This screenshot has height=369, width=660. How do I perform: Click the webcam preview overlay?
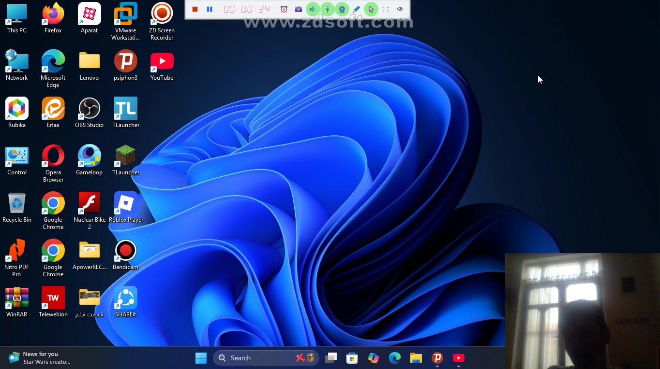(583, 311)
